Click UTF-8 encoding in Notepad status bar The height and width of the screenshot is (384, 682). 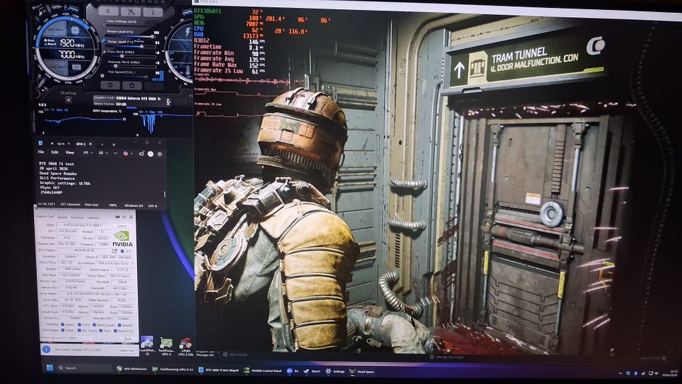click(153, 206)
